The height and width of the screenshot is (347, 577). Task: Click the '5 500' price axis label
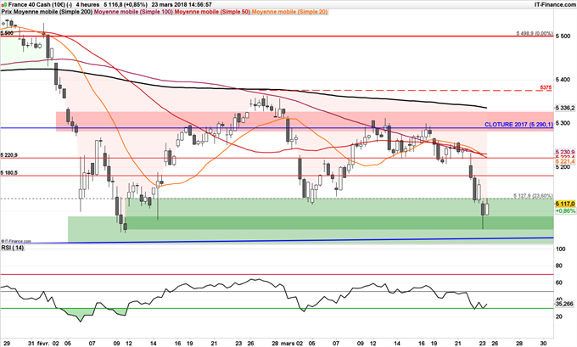click(563, 36)
